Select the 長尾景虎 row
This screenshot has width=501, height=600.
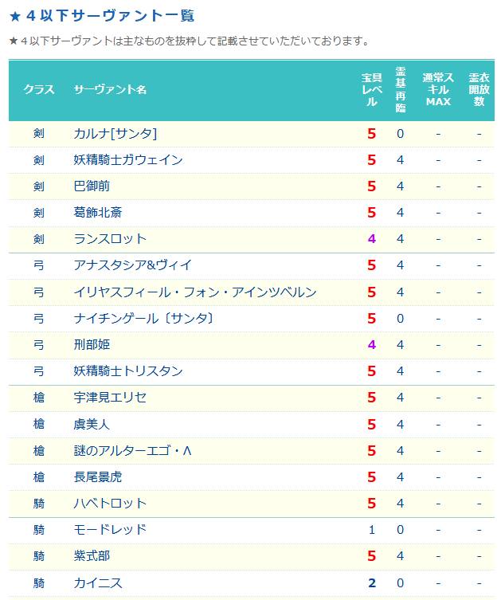[251, 477]
